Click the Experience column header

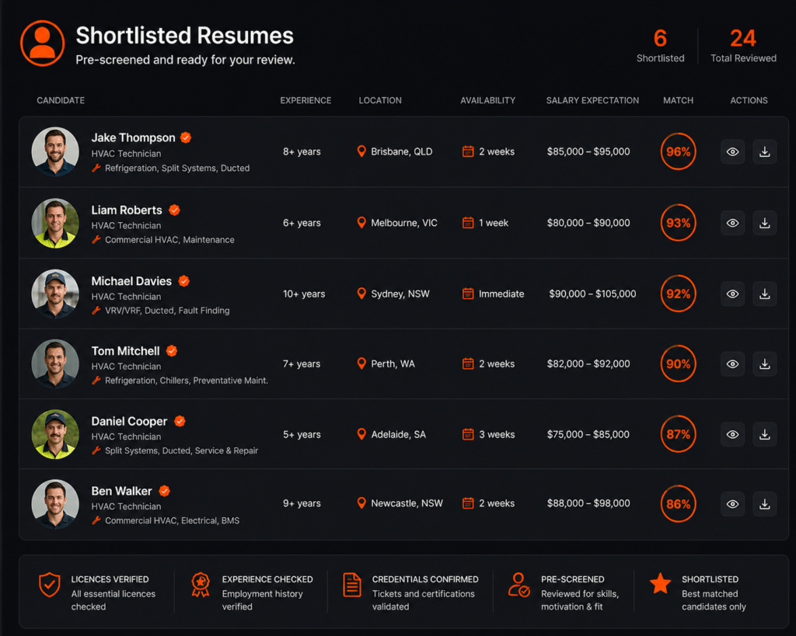pyautogui.click(x=305, y=100)
